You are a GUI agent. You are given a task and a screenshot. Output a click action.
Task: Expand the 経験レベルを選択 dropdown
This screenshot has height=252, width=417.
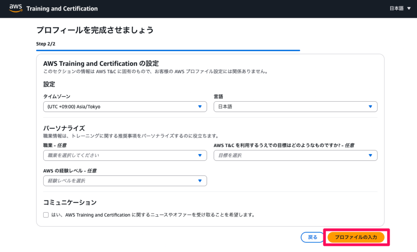point(121,181)
